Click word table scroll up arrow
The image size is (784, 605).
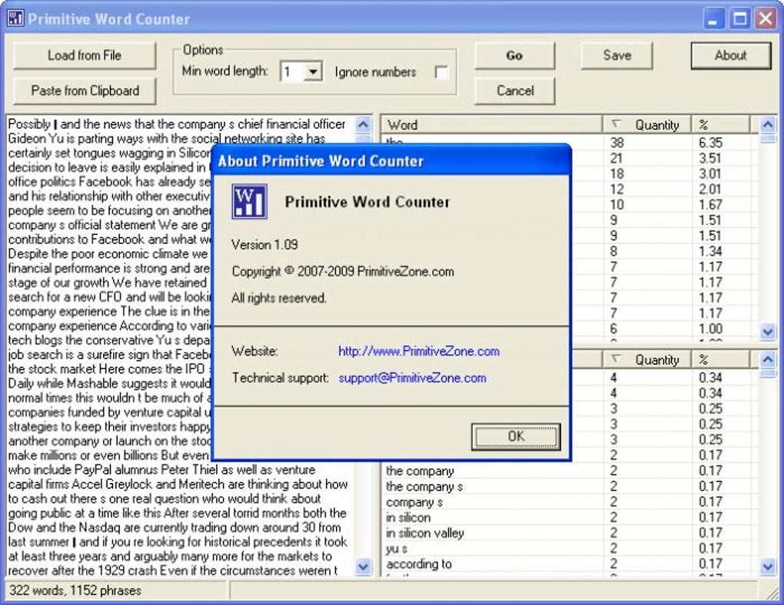coord(768,124)
